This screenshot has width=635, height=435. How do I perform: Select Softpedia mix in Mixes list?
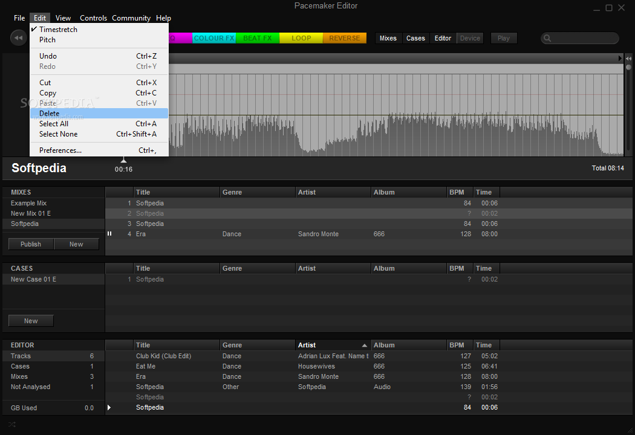click(x=53, y=224)
